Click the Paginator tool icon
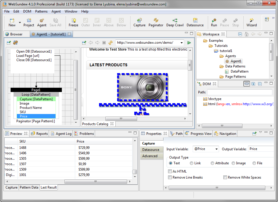The image size is (278, 202). pos(156,21)
